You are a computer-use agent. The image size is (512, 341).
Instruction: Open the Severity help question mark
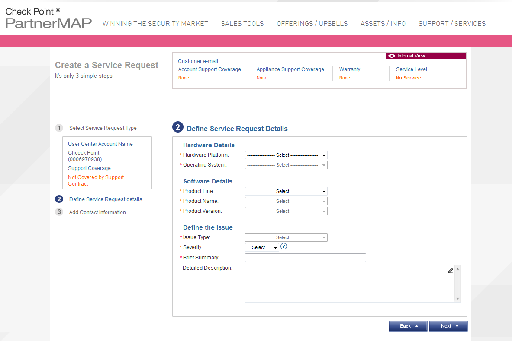pyautogui.click(x=283, y=246)
